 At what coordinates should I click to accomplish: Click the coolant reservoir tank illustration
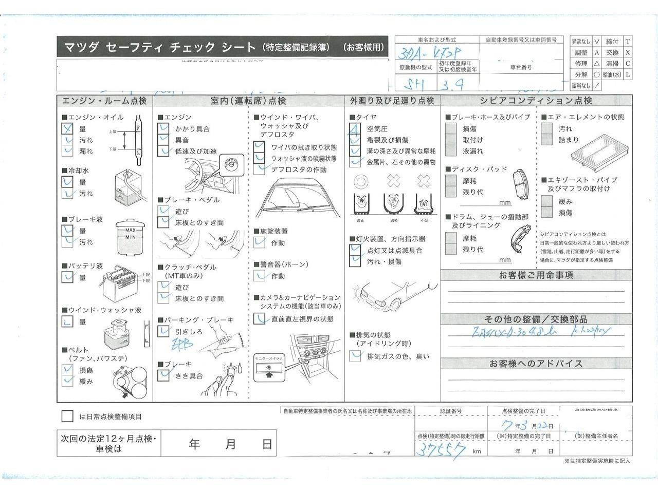tap(130, 188)
